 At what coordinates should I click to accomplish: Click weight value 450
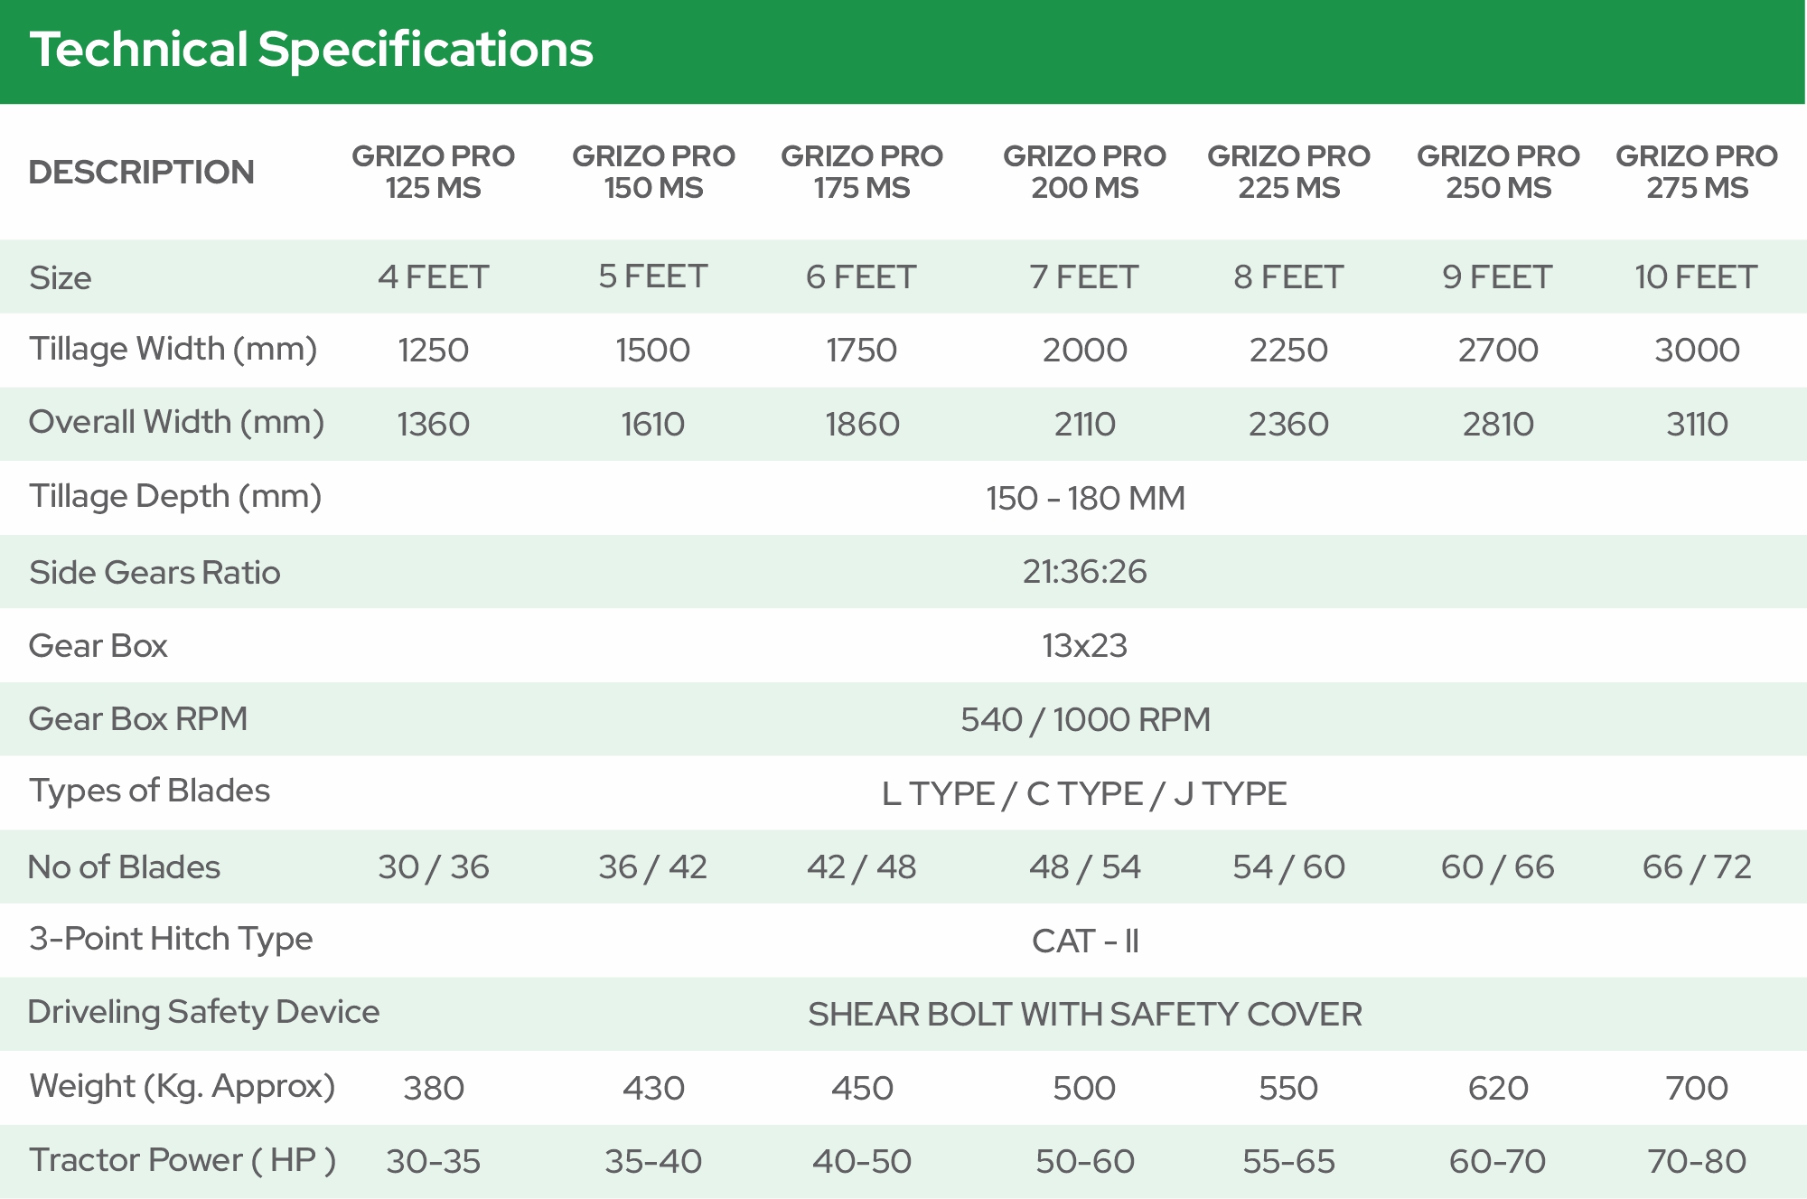[862, 1088]
